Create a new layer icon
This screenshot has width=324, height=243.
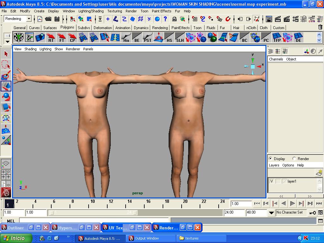tap(319, 172)
